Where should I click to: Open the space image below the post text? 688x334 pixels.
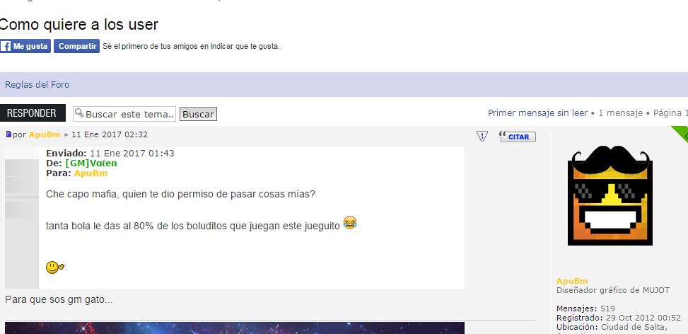coord(235,328)
